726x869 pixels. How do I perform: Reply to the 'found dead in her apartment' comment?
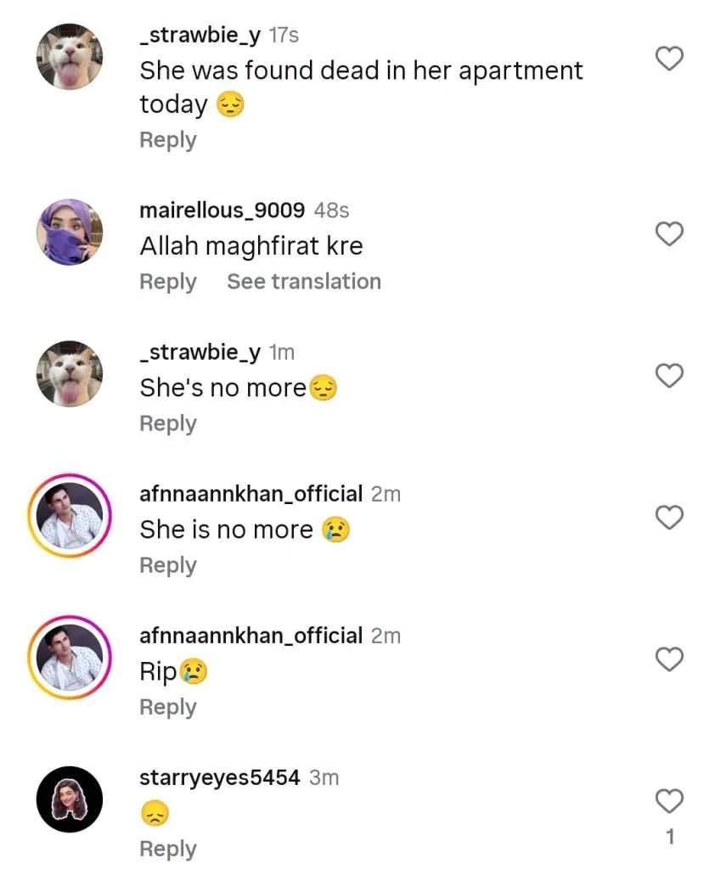point(168,140)
